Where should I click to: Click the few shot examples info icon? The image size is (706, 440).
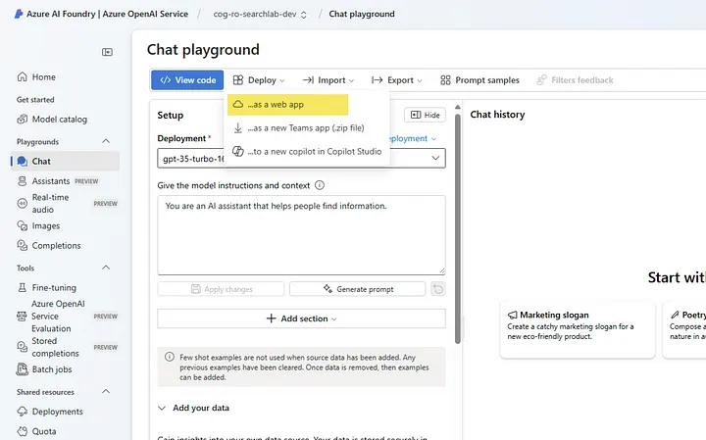pos(170,358)
